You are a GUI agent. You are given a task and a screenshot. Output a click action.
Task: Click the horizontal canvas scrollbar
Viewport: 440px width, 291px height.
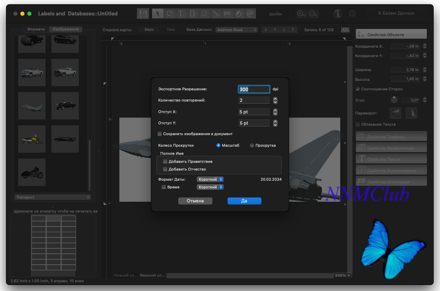point(250,275)
